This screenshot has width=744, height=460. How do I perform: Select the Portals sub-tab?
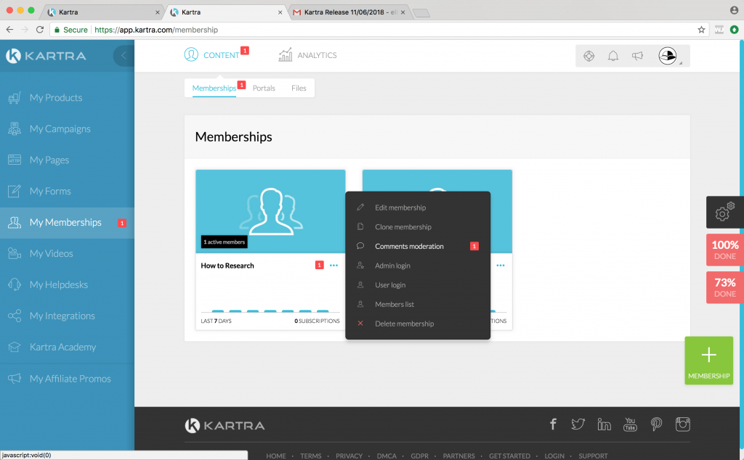[x=264, y=88]
